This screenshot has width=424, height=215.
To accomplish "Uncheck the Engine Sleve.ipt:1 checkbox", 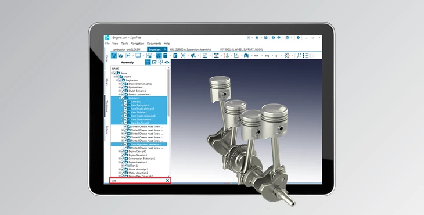I will click(x=123, y=155).
